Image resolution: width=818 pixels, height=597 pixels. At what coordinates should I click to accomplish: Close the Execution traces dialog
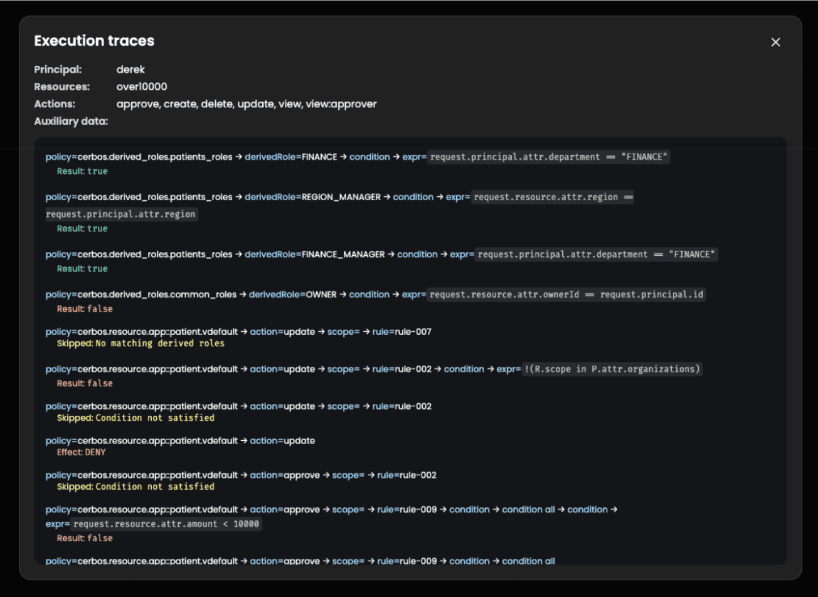(x=775, y=42)
